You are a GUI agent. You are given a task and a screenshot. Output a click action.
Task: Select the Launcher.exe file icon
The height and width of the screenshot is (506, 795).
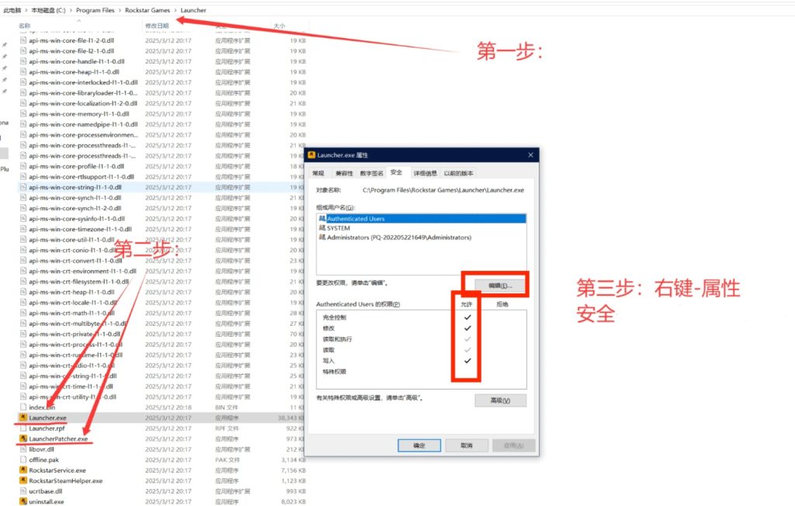point(23,418)
